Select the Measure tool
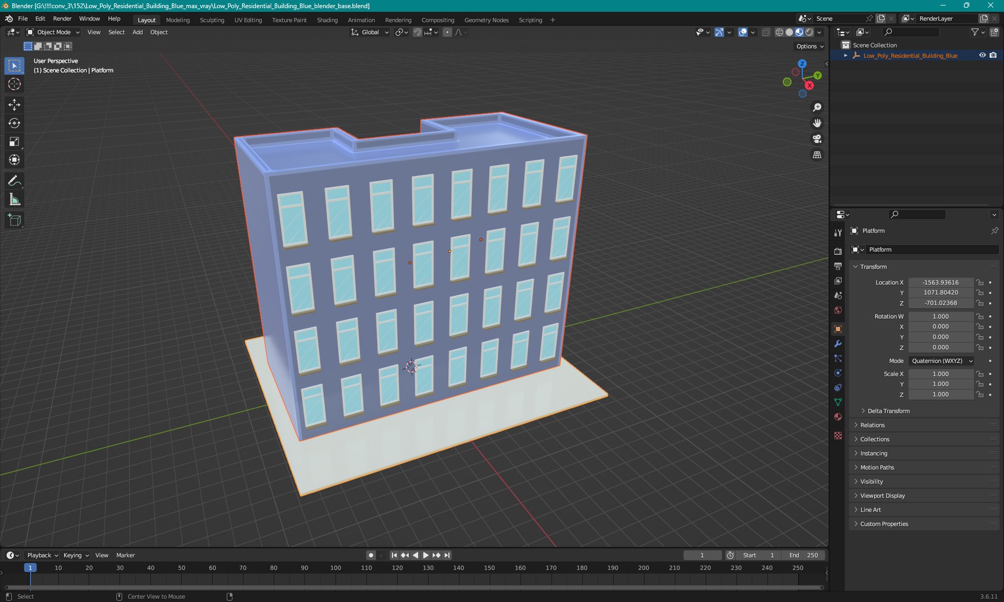This screenshot has height=602, width=1004. point(15,200)
